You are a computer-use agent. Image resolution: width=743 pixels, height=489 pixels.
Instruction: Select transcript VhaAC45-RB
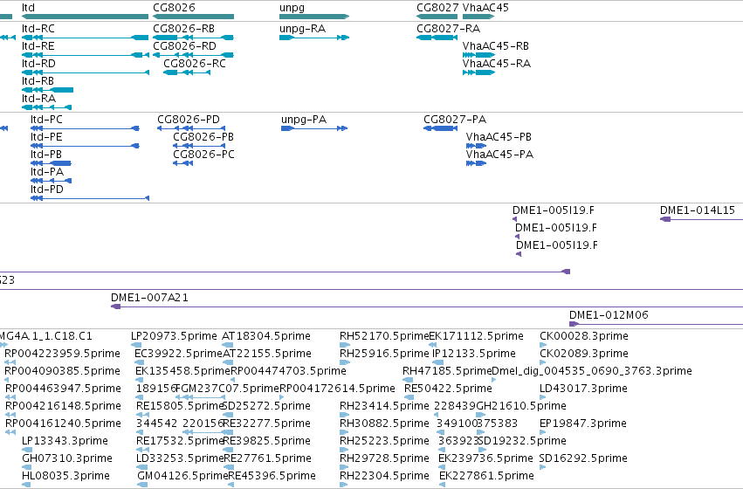(x=496, y=46)
